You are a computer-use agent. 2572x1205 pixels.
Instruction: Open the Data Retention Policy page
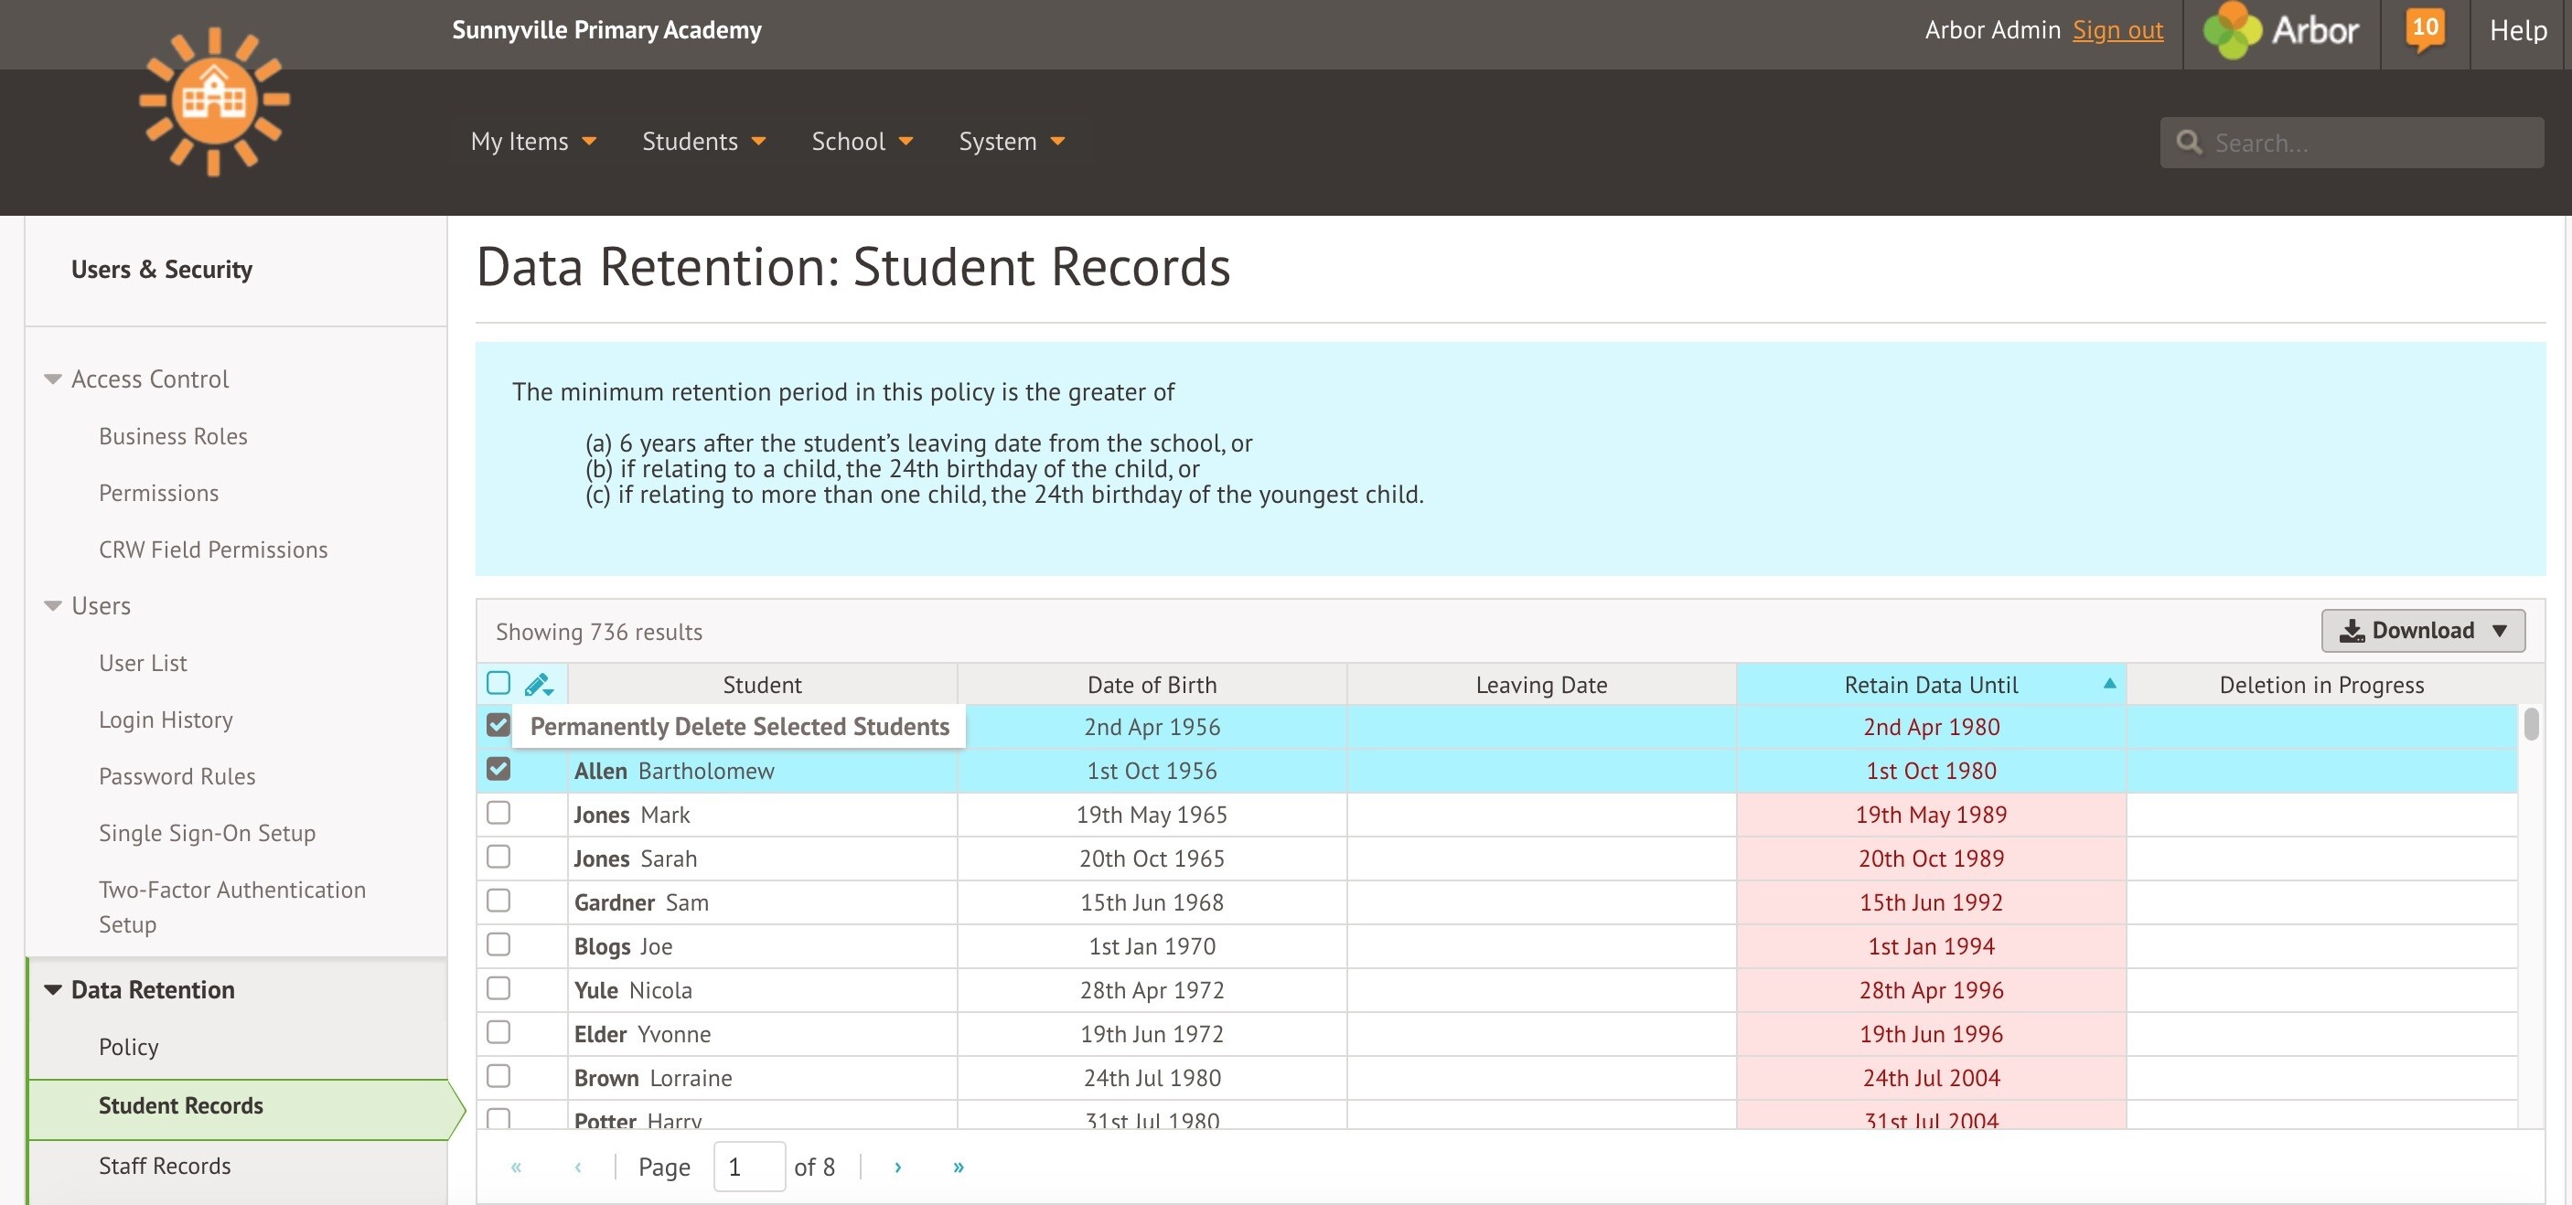tap(128, 1047)
